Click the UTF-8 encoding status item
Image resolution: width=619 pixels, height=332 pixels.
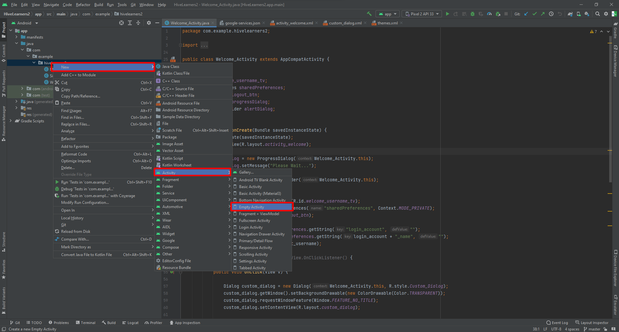[556, 329]
